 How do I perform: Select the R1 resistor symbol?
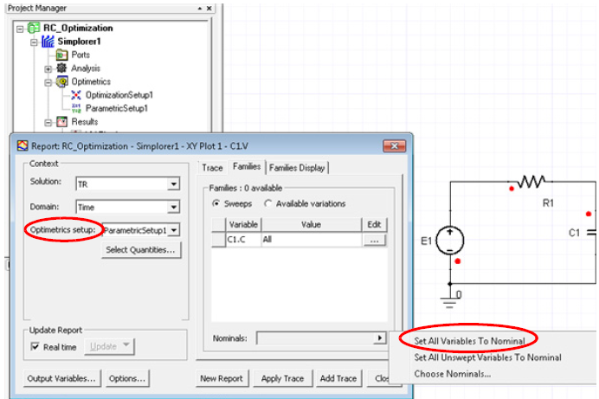pyautogui.click(x=531, y=182)
